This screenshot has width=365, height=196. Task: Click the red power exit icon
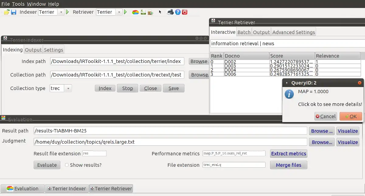(185, 12)
